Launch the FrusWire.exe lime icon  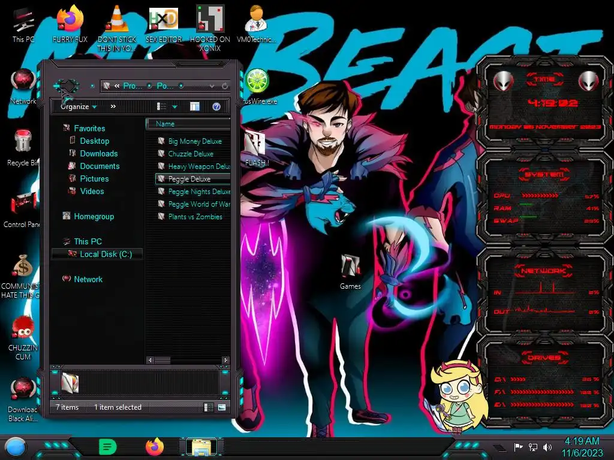[x=258, y=87]
